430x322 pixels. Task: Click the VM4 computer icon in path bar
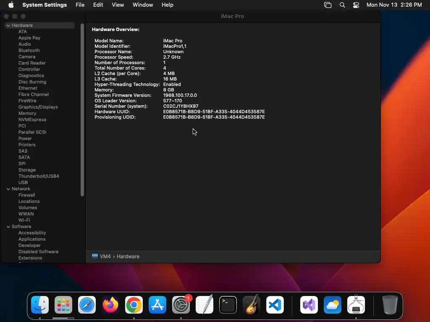(x=95, y=256)
